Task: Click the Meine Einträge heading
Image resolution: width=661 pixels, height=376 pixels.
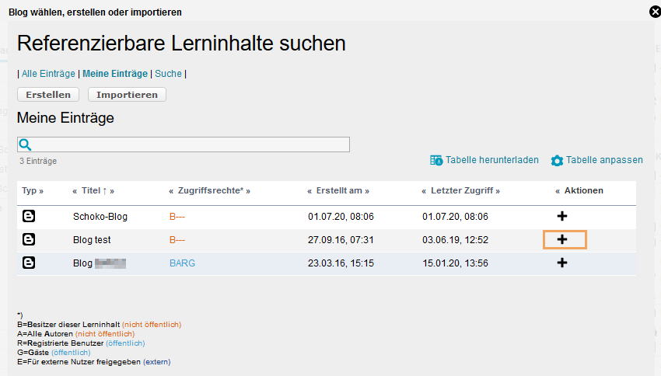Action: [x=65, y=118]
